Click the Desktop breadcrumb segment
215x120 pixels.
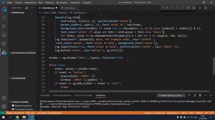click(x=62, y=13)
